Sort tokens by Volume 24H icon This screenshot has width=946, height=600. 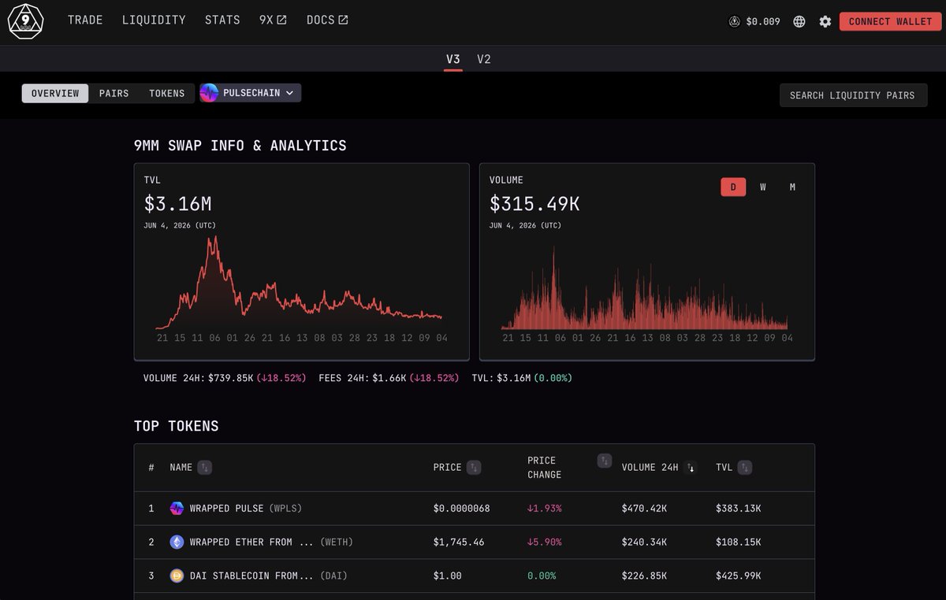pyautogui.click(x=691, y=467)
